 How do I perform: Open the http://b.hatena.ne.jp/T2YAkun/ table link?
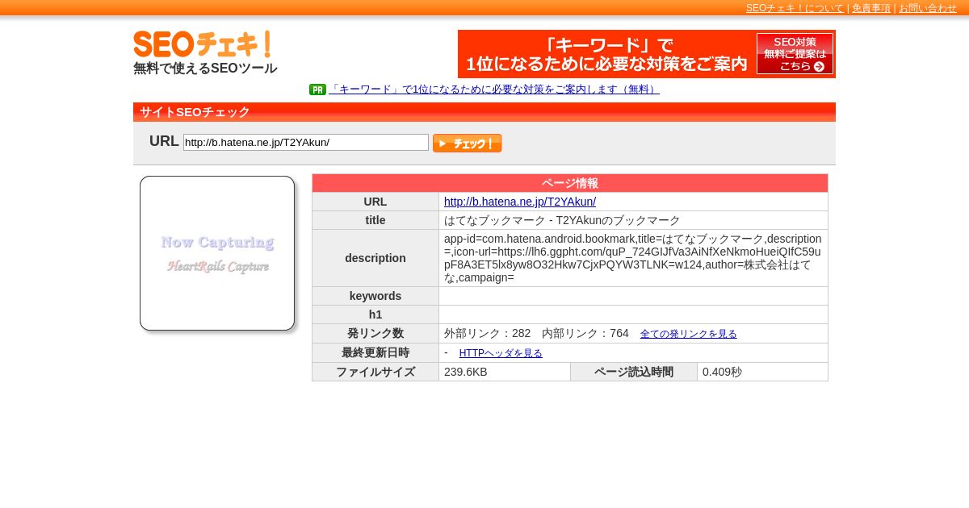click(520, 202)
